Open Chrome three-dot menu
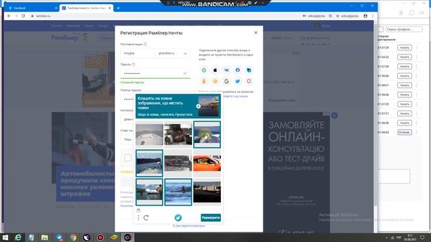Viewport: 431px width, 242px height. click(x=372, y=16)
